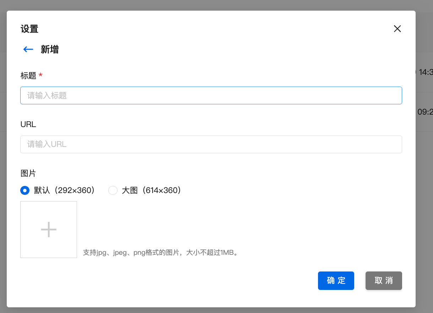Viewport: 433px width, 313px height.
Task: Click the 默认（292×360）option label text
Action: click(65, 191)
